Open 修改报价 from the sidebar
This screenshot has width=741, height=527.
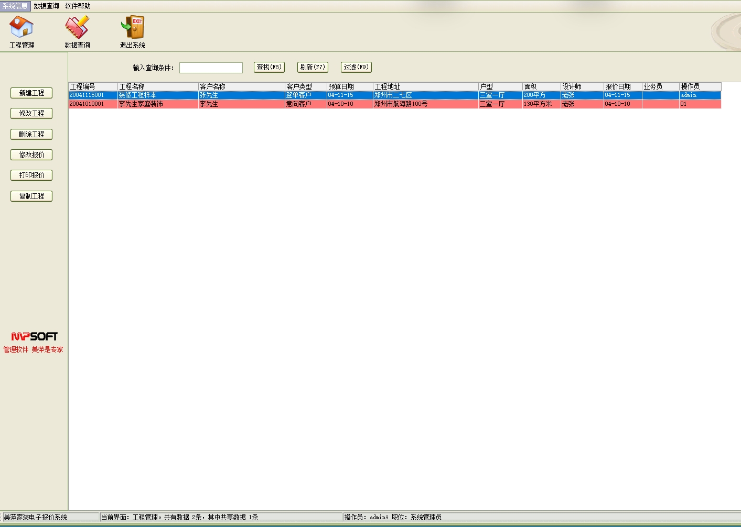31,155
